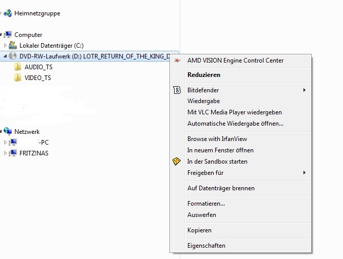Screen dimensions: 343x259
Task: Expand the Lokaler Datenträger (C:) node
Action: 5,45
